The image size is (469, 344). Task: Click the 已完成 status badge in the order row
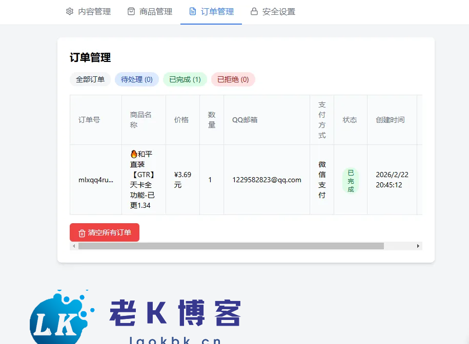[x=351, y=181]
